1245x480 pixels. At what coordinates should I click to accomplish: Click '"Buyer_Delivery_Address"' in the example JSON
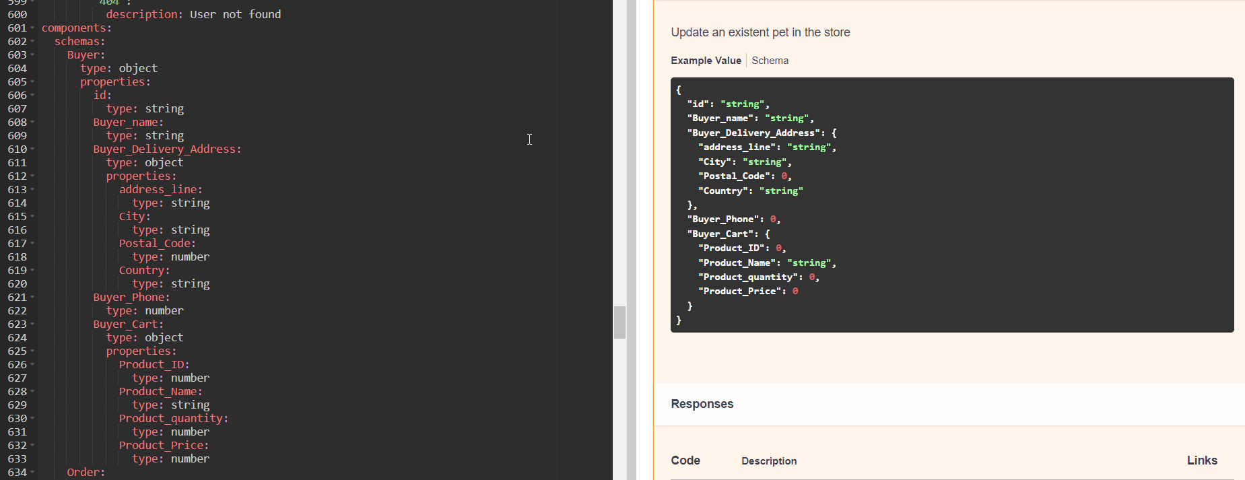(x=754, y=133)
